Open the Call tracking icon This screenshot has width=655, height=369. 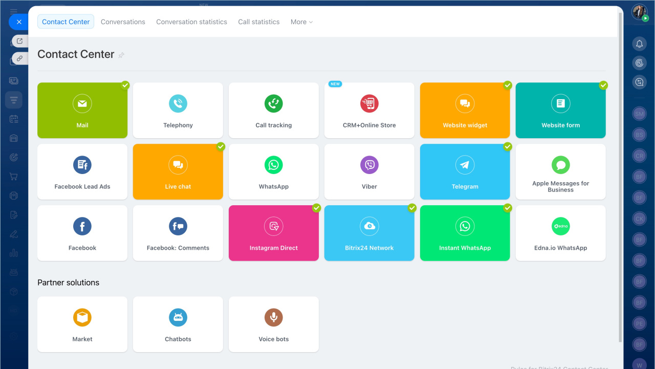(x=274, y=104)
